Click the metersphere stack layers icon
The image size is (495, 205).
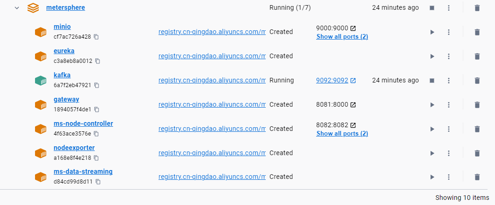[33, 8]
